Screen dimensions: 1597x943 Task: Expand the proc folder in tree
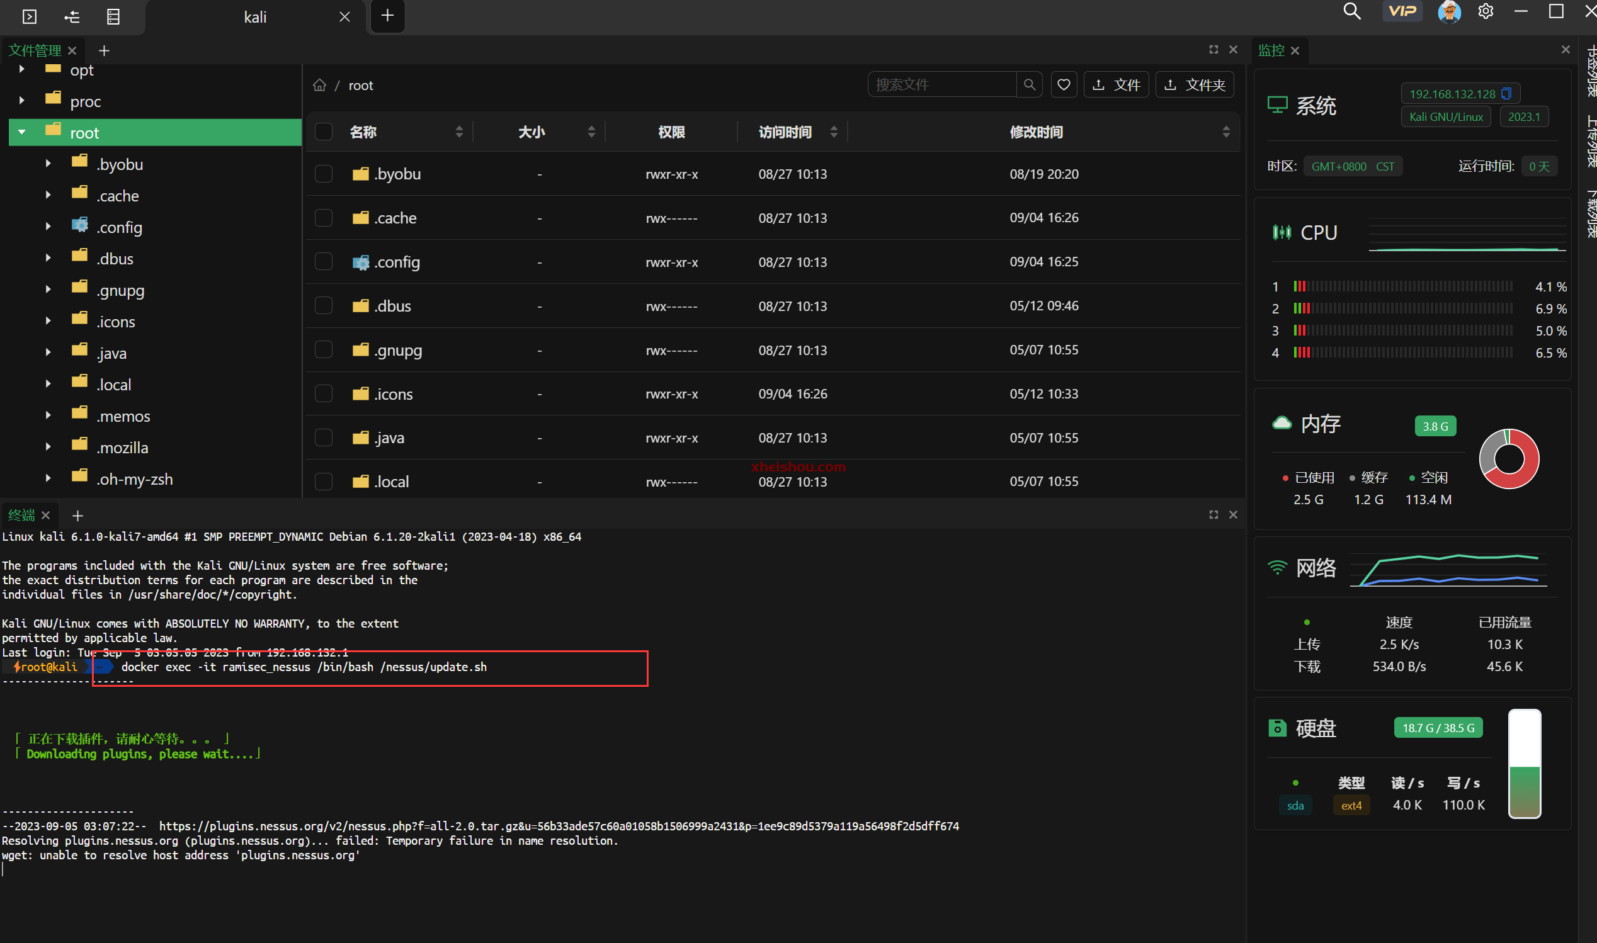21,100
